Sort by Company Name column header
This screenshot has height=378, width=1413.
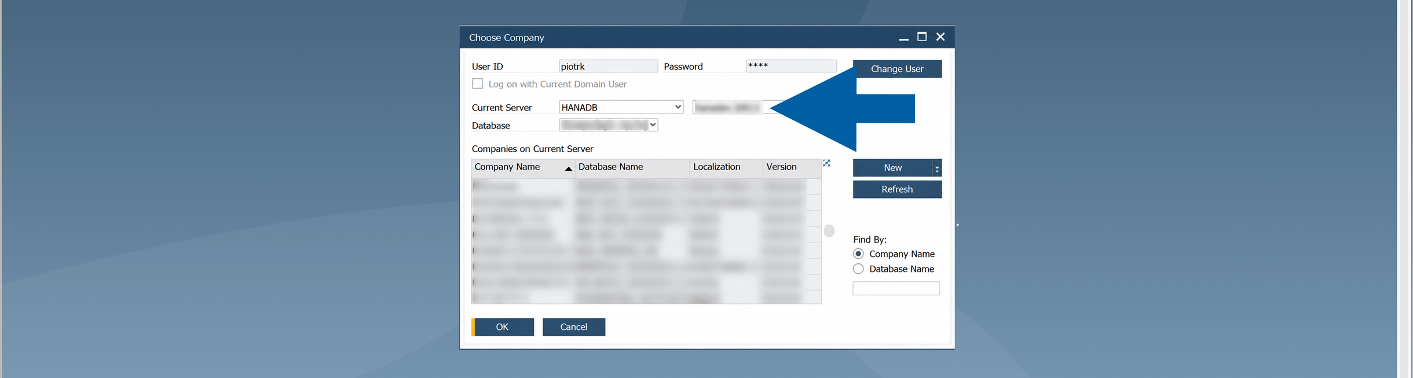pyautogui.click(x=523, y=168)
